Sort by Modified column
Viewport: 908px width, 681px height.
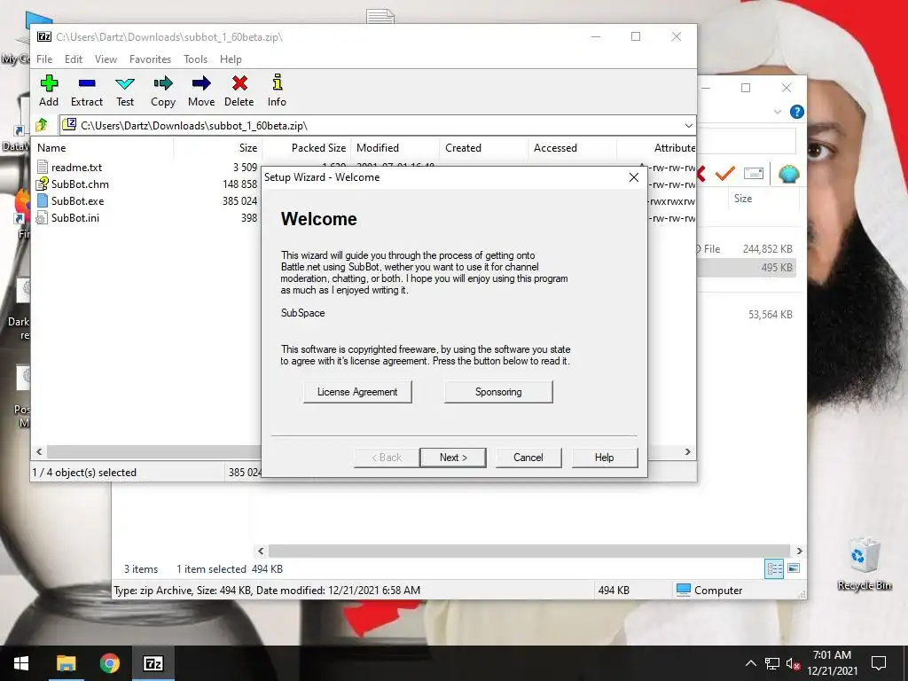click(395, 148)
